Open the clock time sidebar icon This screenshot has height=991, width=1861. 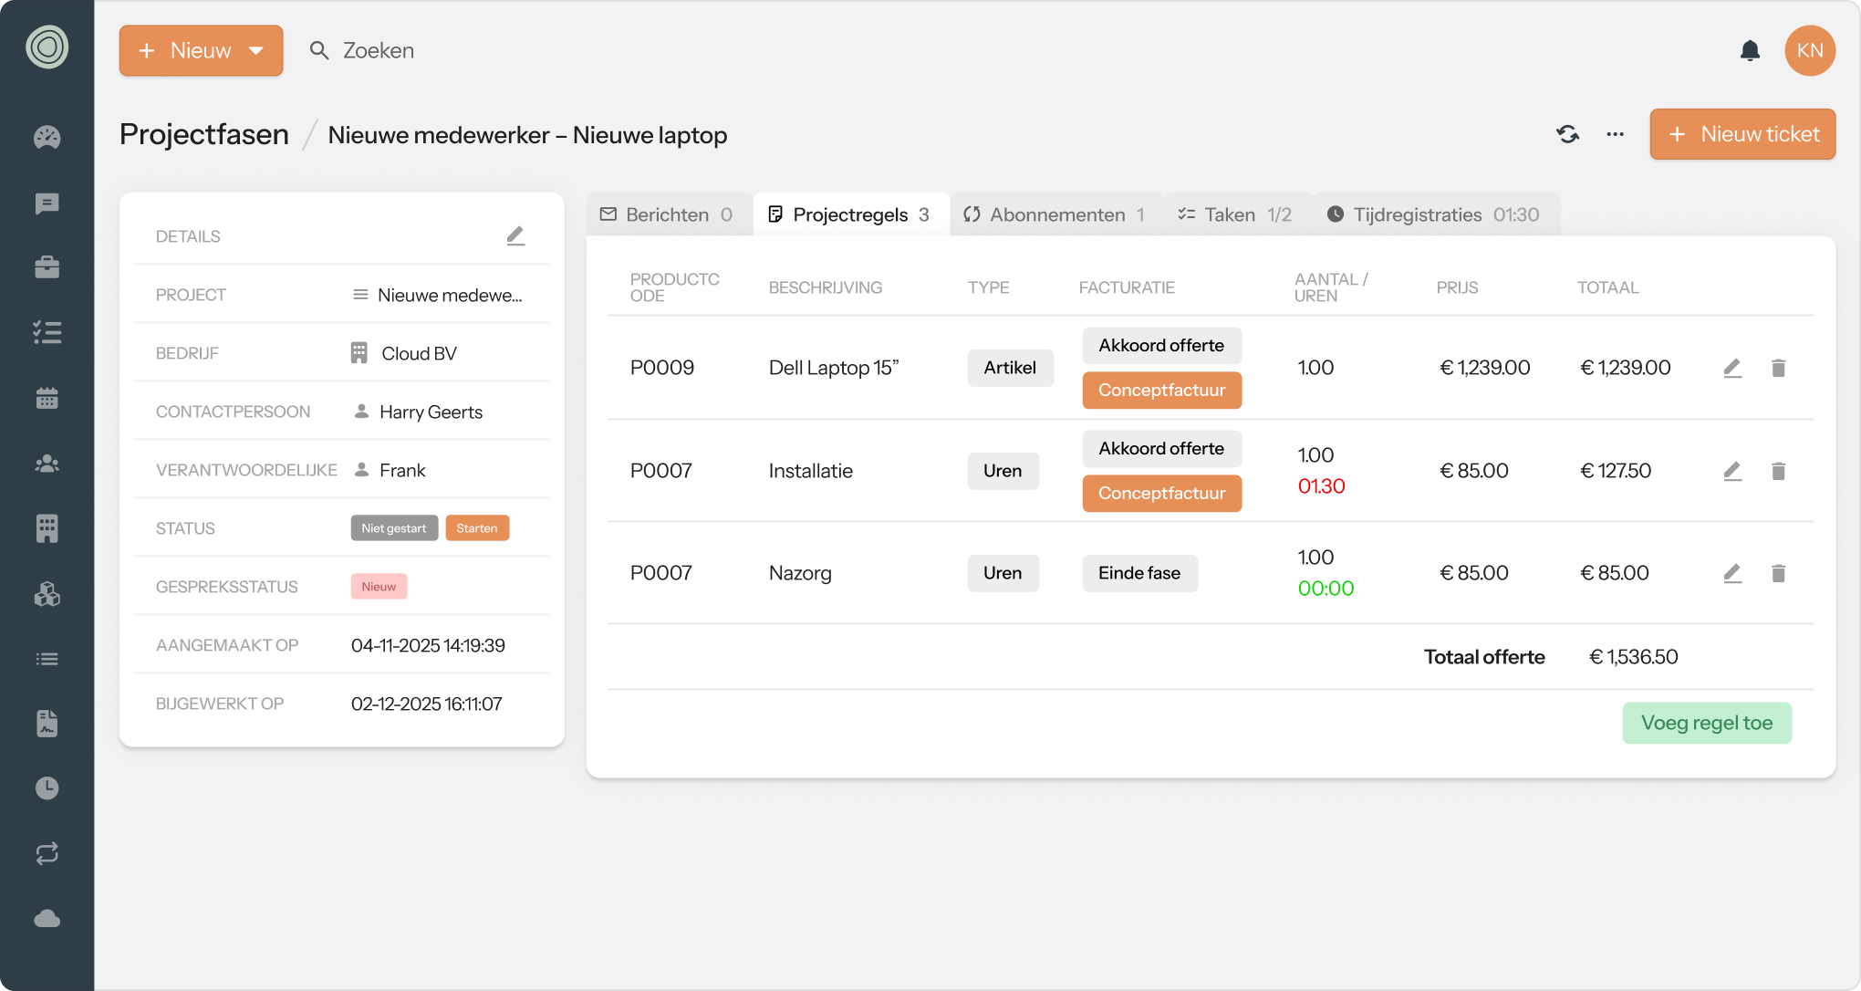point(47,788)
